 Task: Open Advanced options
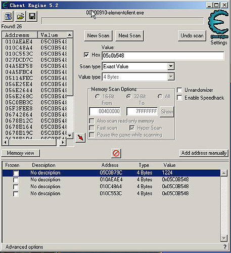coord(24,247)
